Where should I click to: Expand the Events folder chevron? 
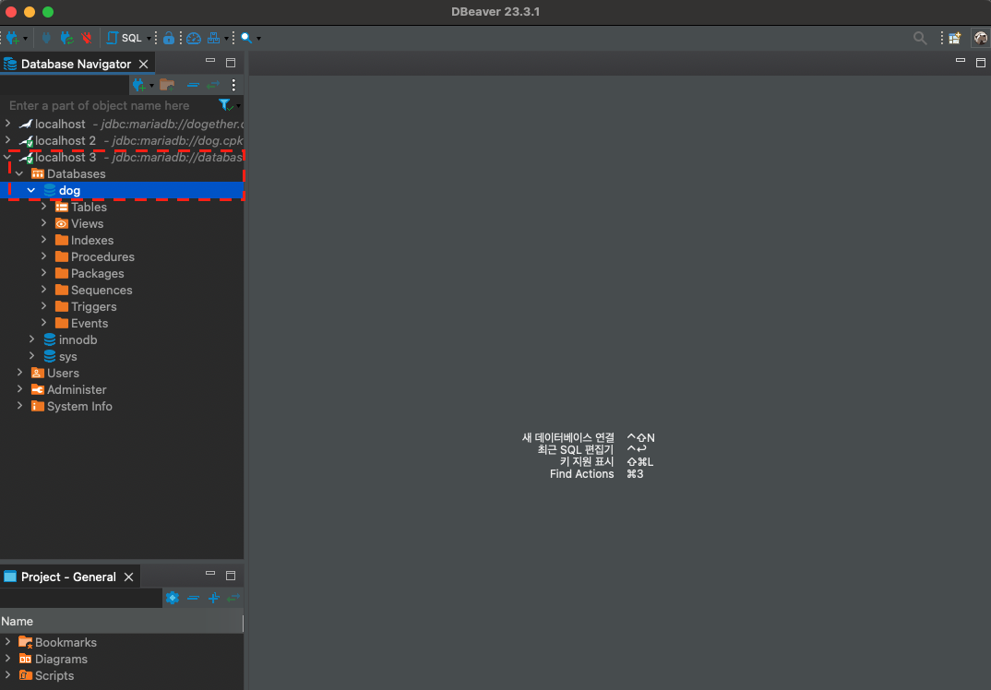coord(43,322)
